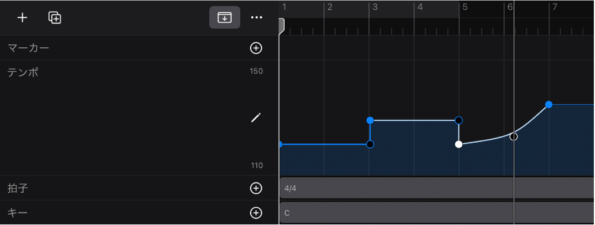Add key change with キー plus button
Image resolution: width=595 pixels, height=225 pixels.
pos(256,213)
